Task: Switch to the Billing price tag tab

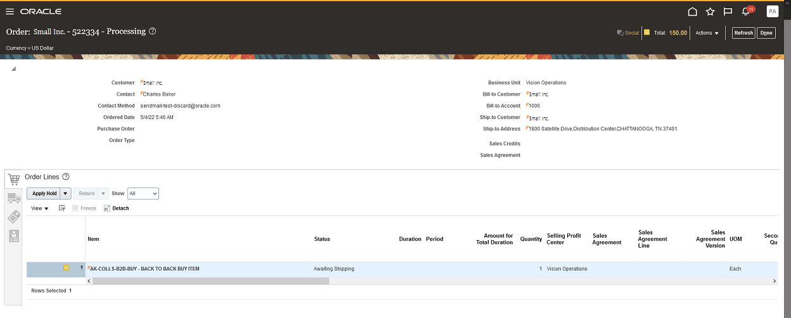Action: coord(14,217)
